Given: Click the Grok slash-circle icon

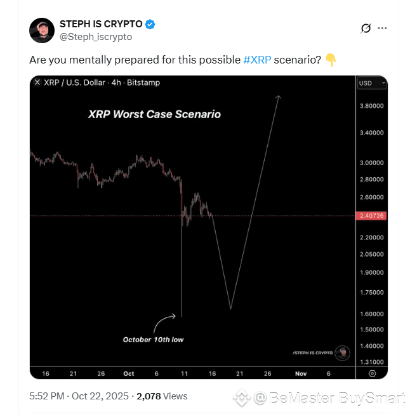Looking at the screenshot, I should point(366,29).
